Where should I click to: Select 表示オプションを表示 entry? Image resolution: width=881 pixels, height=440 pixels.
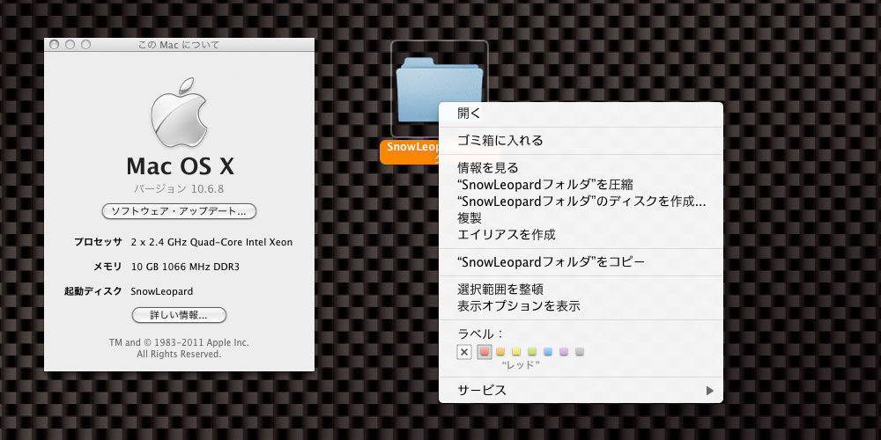[581, 306]
